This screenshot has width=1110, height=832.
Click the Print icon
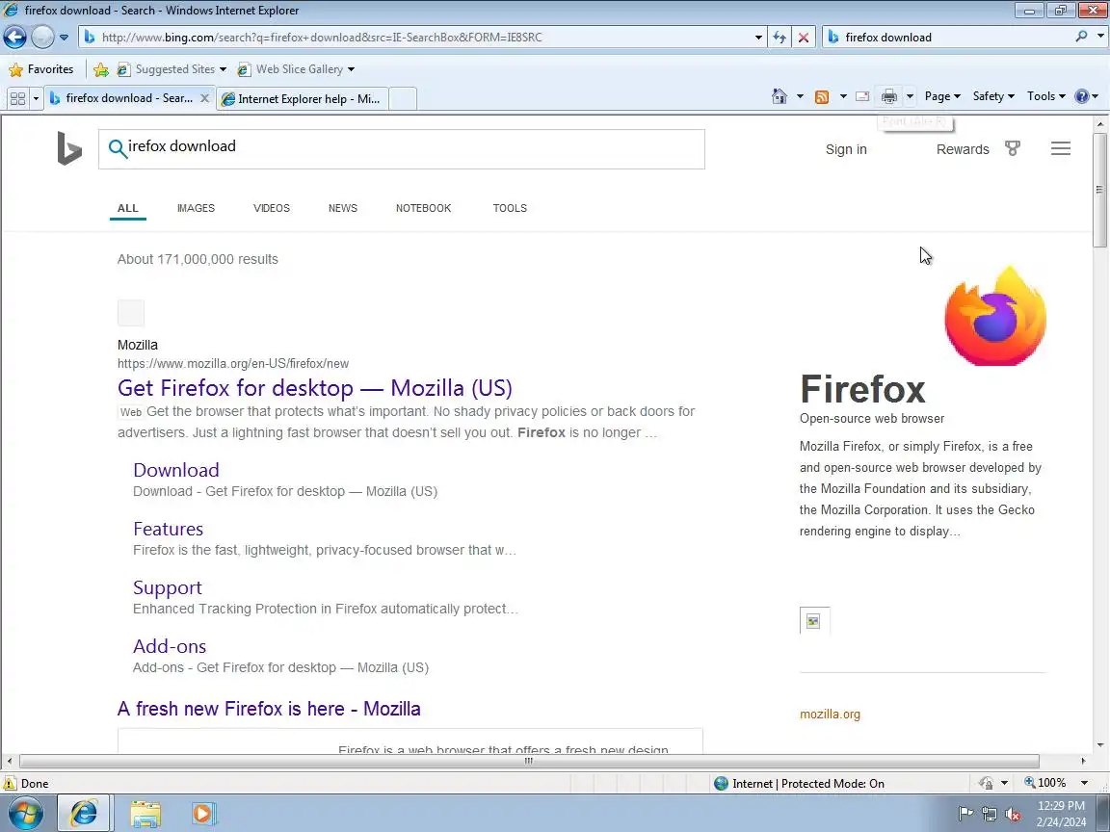tap(889, 96)
